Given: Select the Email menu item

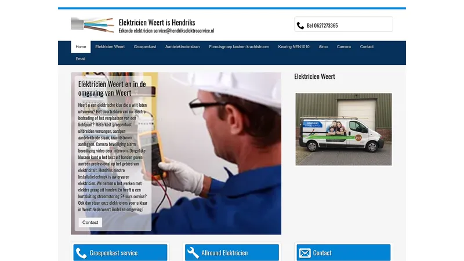Looking at the screenshot, I should click(80, 59).
